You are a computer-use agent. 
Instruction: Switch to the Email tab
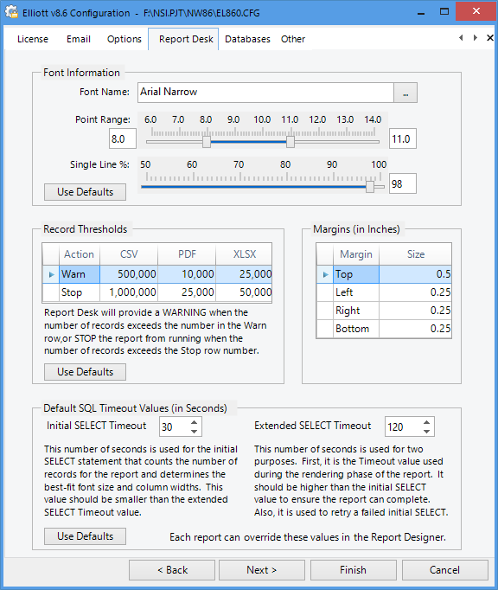click(x=78, y=39)
